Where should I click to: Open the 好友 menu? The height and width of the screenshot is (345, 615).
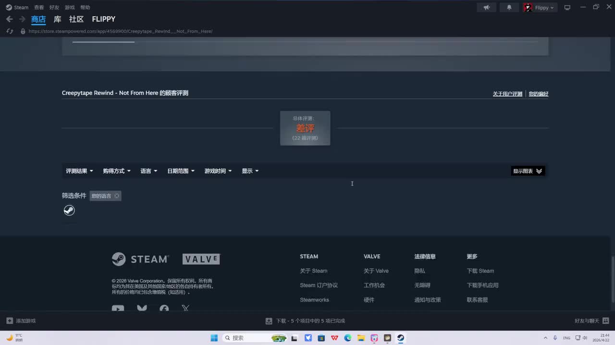coord(54,7)
